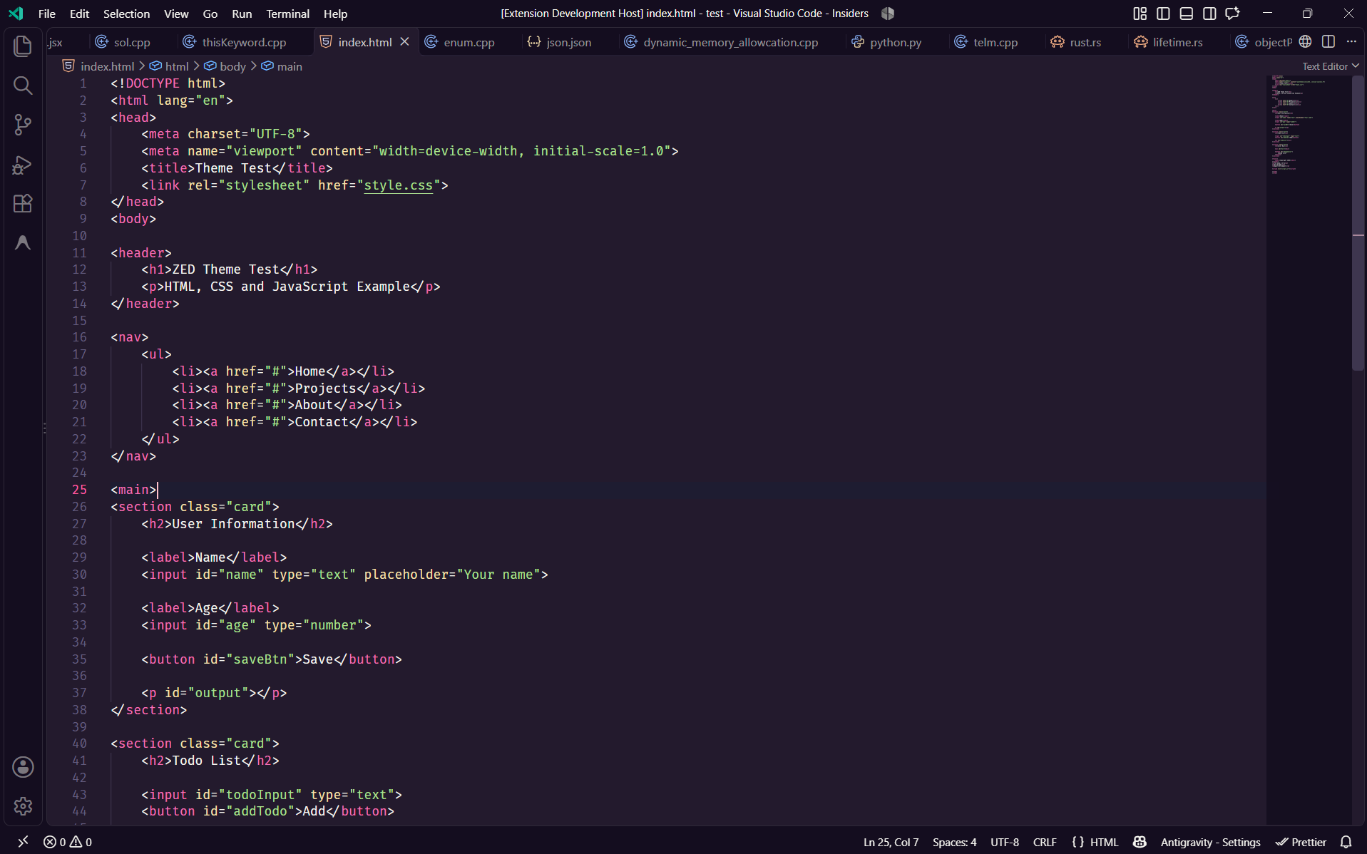Screen dimensions: 1367x854
Task: Open More Actions ellipsis in editor toolbar
Action: click(1351, 42)
